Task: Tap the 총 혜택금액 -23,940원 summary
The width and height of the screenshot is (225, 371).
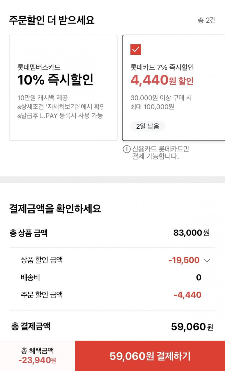Action: click(x=37, y=355)
